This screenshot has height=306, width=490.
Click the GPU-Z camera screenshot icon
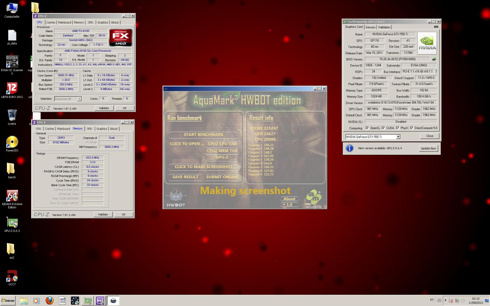tap(436, 27)
